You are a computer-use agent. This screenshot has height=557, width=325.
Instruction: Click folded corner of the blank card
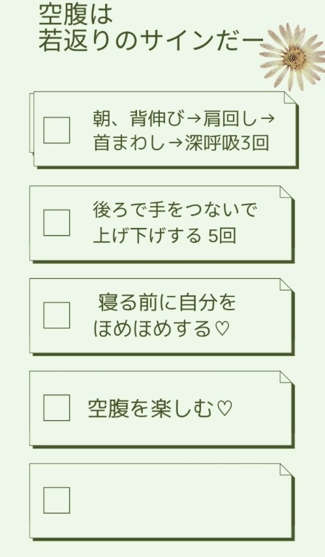point(286,469)
